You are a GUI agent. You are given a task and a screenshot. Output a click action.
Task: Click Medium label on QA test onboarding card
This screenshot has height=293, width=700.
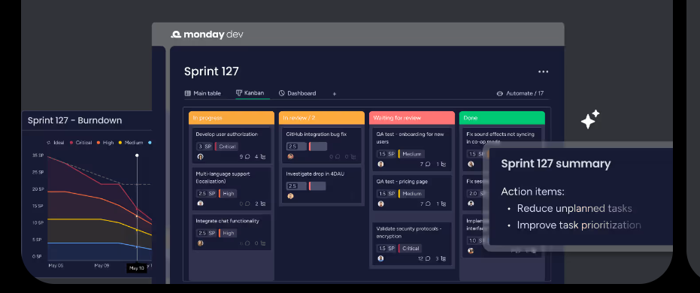pos(411,154)
